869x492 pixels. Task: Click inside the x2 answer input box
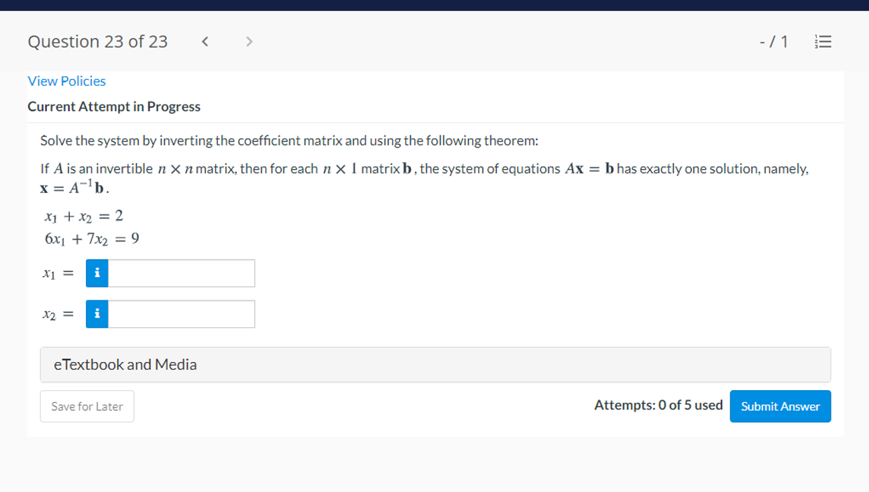pyautogui.click(x=181, y=314)
